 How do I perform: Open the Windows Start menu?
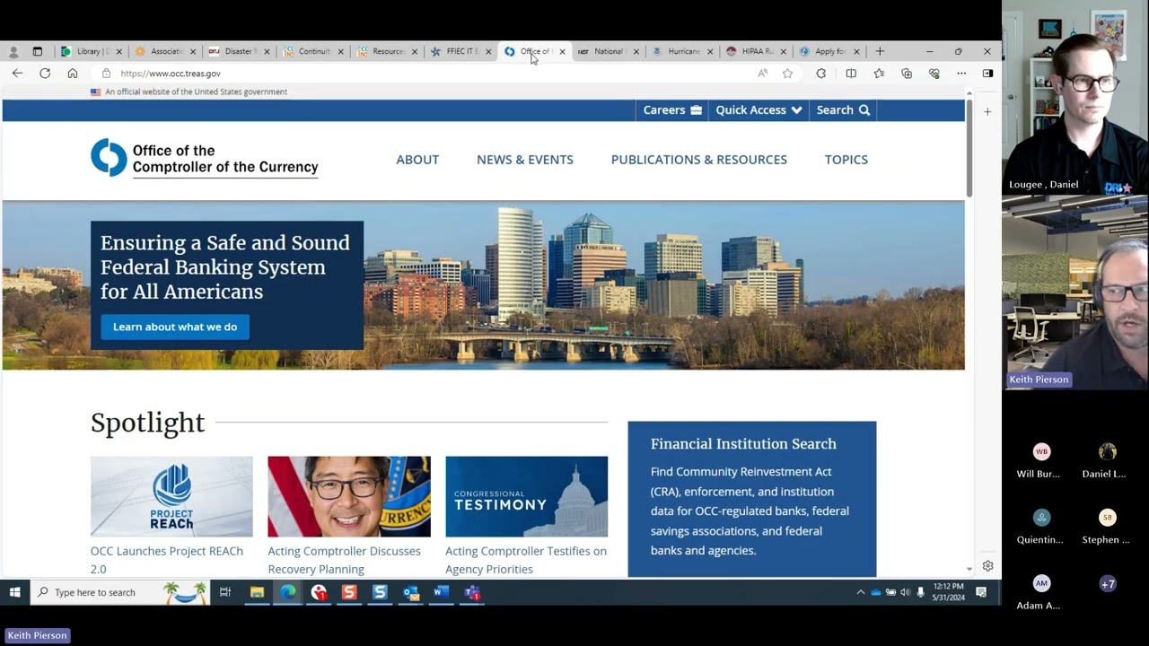(x=14, y=592)
